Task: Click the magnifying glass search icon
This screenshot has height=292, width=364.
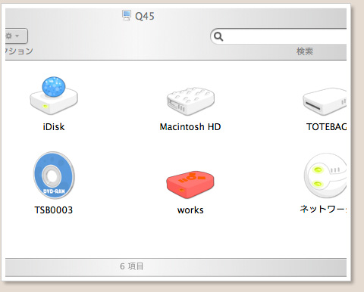Action: 218,36
